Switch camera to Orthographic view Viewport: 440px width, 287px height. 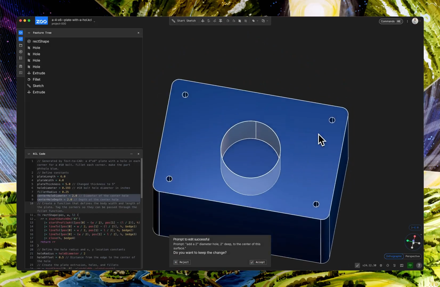[394, 256]
